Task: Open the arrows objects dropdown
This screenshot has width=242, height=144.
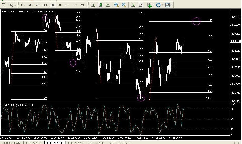Action: pyautogui.click(x=12, y=5)
